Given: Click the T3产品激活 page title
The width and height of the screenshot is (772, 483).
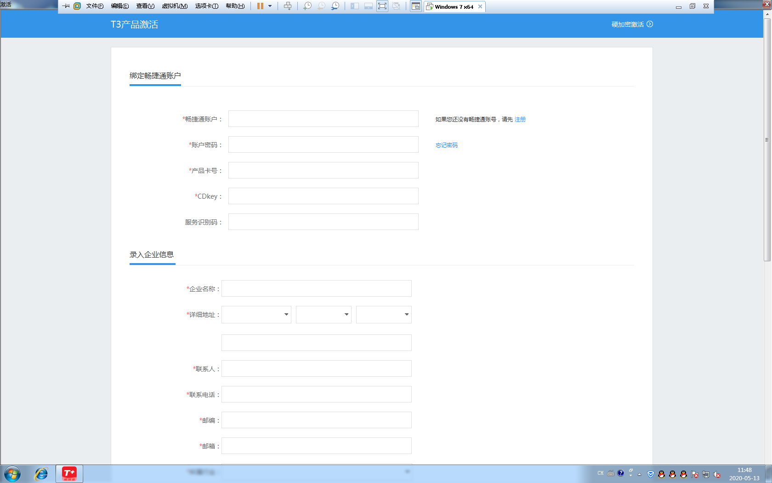Looking at the screenshot, I should pos(134,24).
